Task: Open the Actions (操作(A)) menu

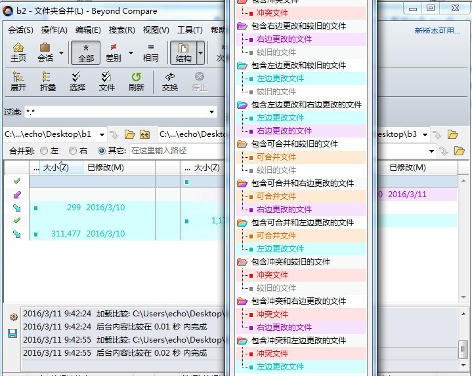Action: 54,29
